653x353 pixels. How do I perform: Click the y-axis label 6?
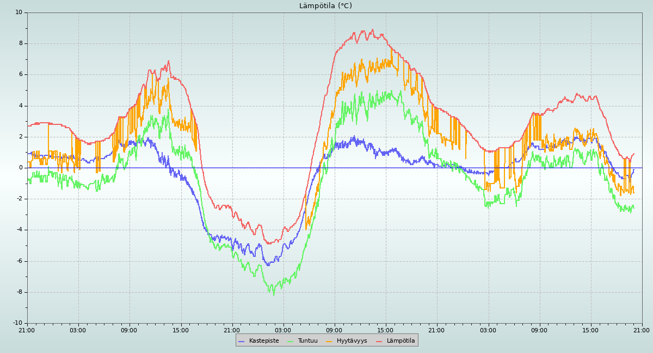point(21,74)
